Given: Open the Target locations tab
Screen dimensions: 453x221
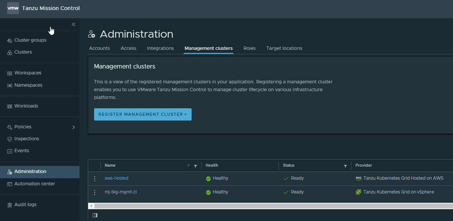Looking at the screenshot, I should (x=284, y=48).
